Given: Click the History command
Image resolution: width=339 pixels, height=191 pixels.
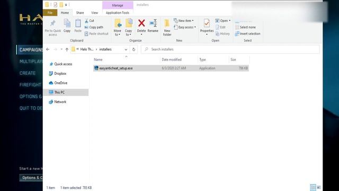Looking at the screenshot, I should pyautogui.click(x=222, y=34).
